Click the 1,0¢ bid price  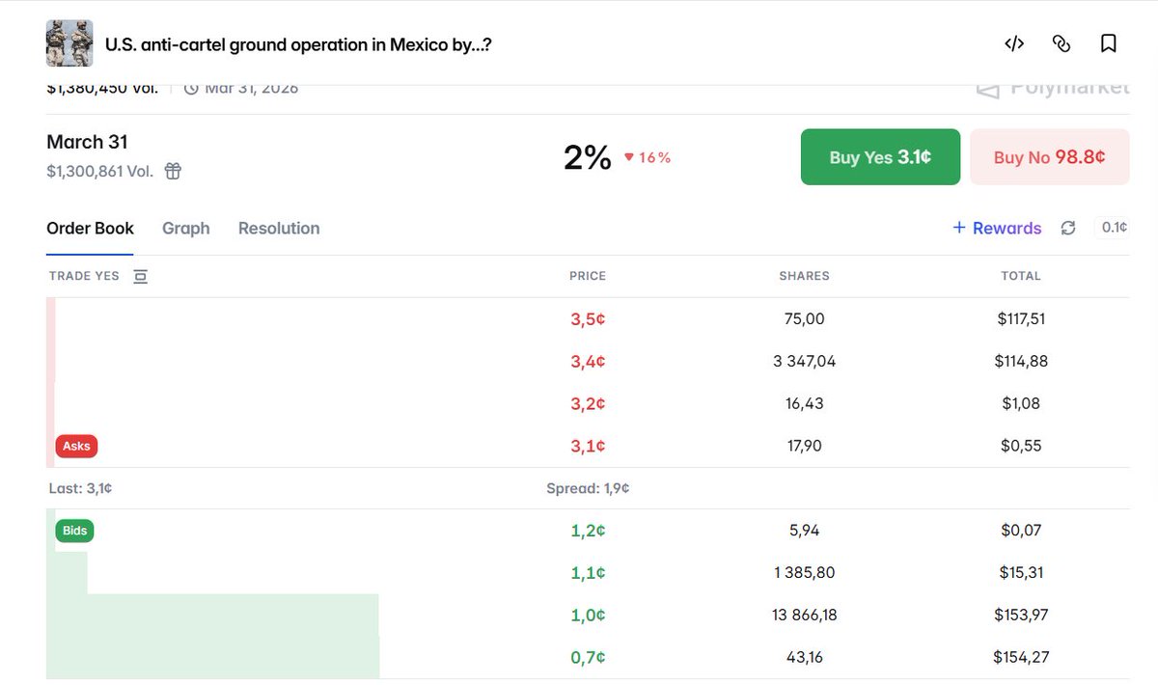[x=588, y=616]
